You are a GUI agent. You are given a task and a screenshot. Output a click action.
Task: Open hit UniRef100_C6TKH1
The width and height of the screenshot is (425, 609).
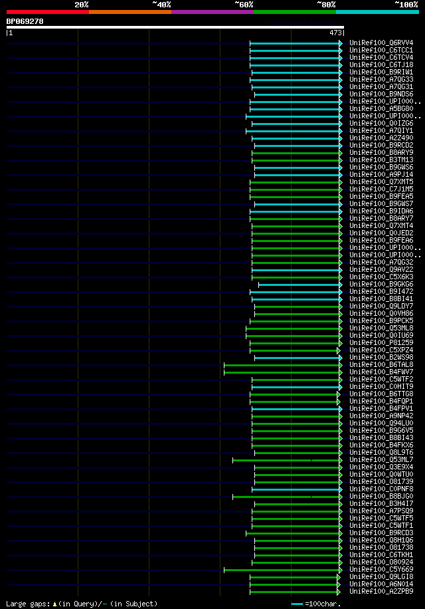click(381, 554)
